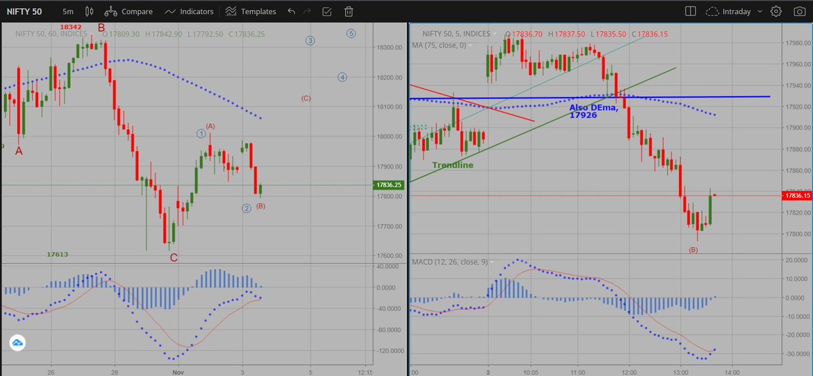Open the Indicators menu

(x=189, y=12)
